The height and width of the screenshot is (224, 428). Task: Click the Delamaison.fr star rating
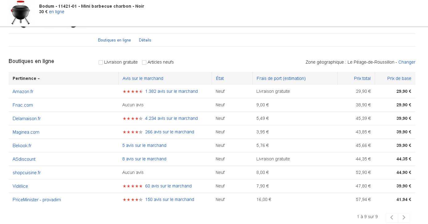(x=132, y=119)
